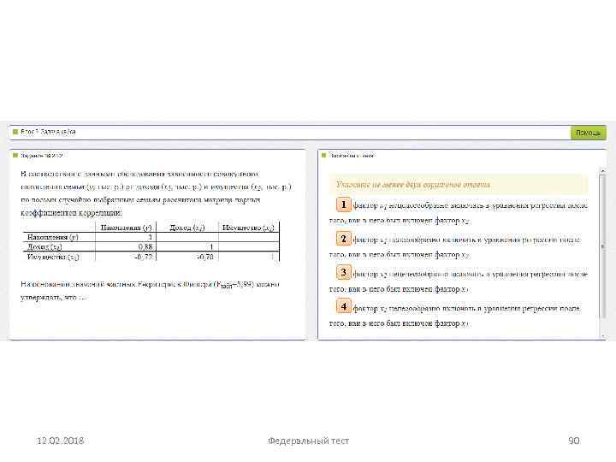616x462 pixels.
Task: Click the answer panel vertical scrollbar
Action: [603, 246]
